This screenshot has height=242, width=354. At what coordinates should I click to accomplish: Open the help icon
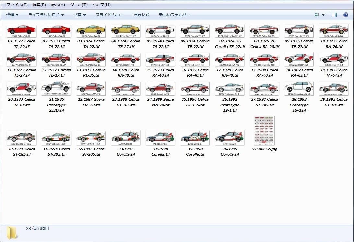pyautogui.click(x=346, y=15)
